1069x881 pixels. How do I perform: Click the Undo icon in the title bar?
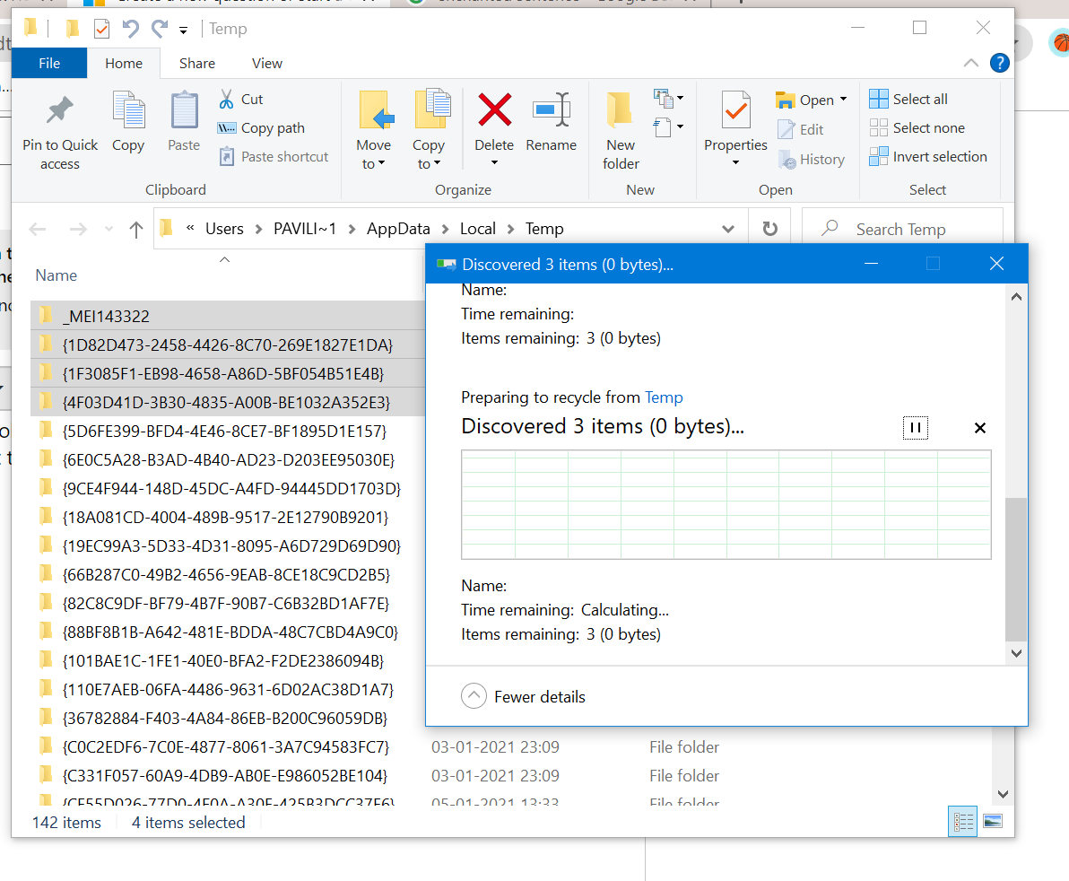pos(130,29)
